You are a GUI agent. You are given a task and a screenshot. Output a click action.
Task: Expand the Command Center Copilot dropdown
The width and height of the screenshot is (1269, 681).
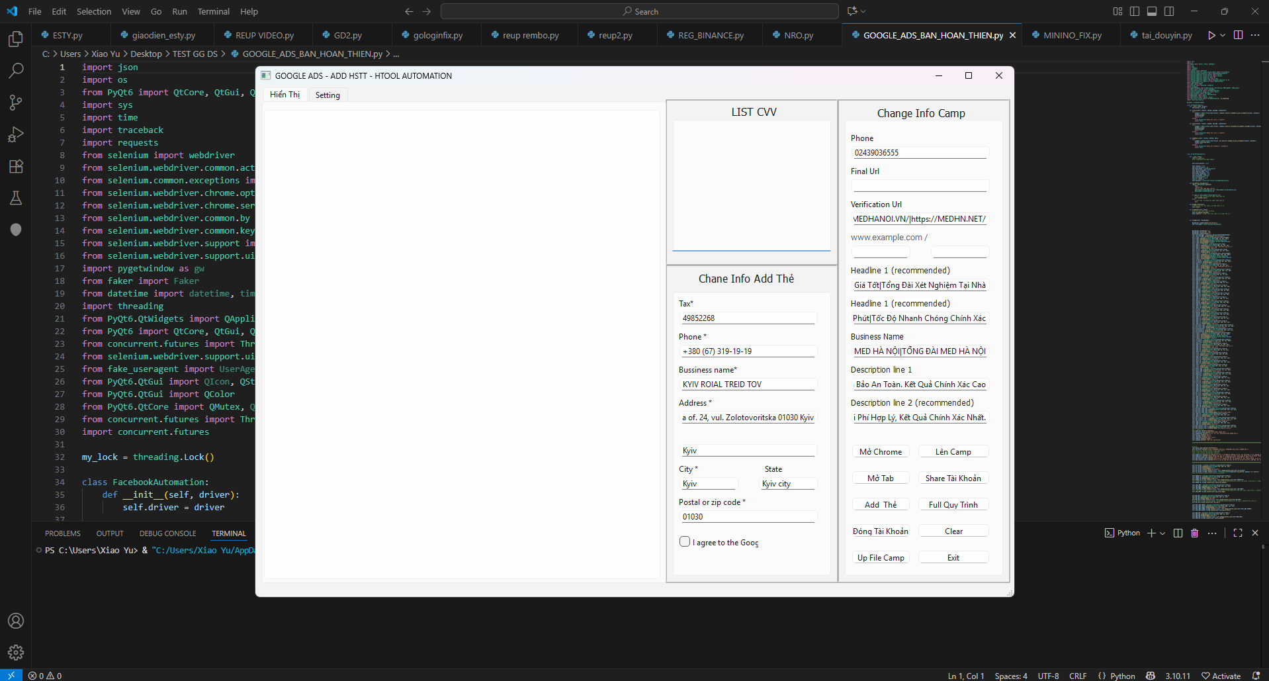click(863, 11)
